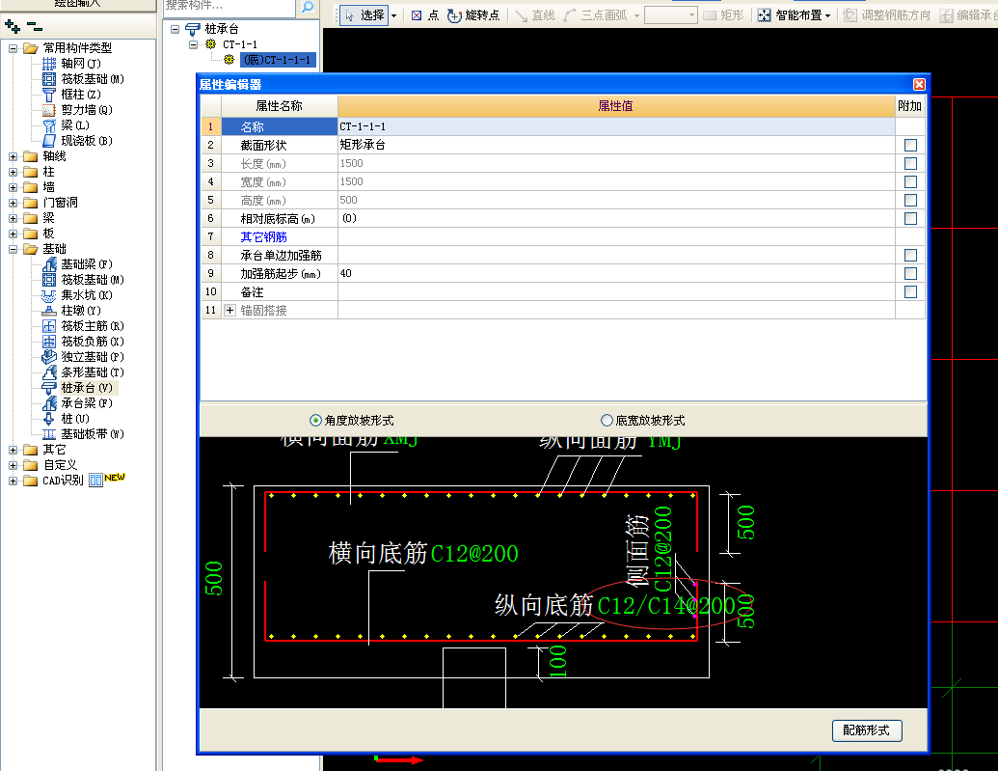Expand the 柱 folder
998x771 pixels.
(13, 172)
